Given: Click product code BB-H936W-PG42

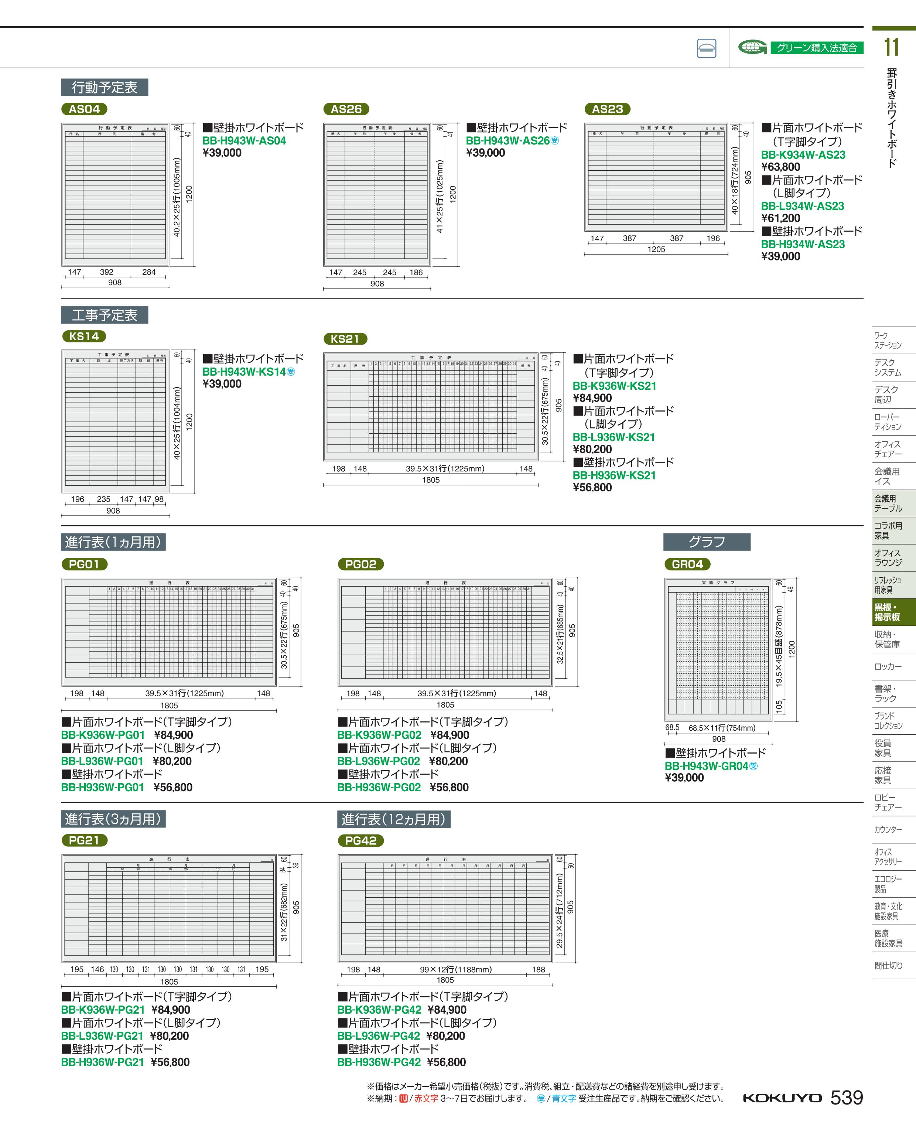Looking at the screenshot, I should pos(379,1062).
